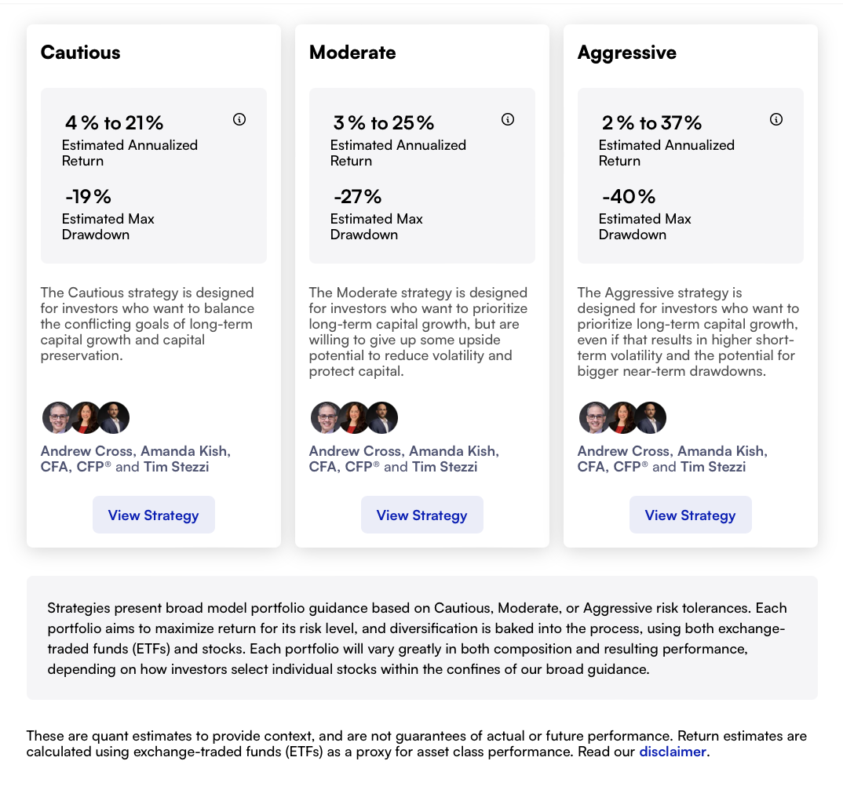Click Tim Stezzi's name in Cautious card
This screenshot has width=843, height=801.
177,466
